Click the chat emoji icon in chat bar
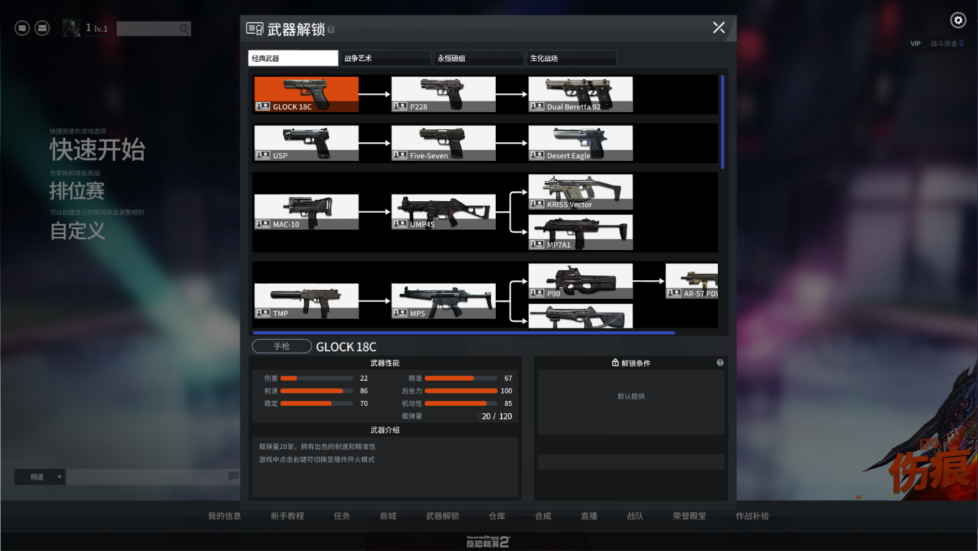The width and height of the screenshot is (978, 551). pyautogui.click(x=234, y=476)
